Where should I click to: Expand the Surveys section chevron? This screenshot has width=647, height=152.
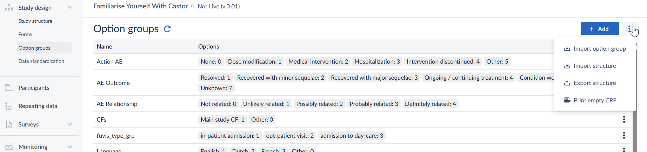tap(70, 124)
